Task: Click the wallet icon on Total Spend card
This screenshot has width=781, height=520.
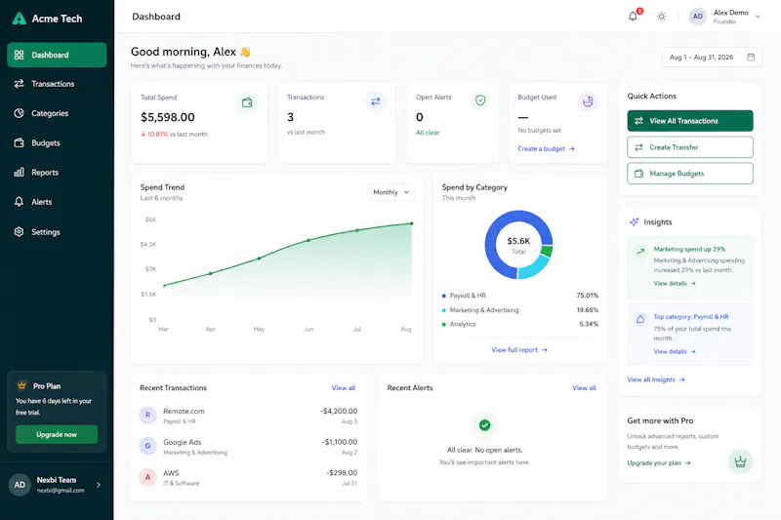Action: (x=247, y=102)
